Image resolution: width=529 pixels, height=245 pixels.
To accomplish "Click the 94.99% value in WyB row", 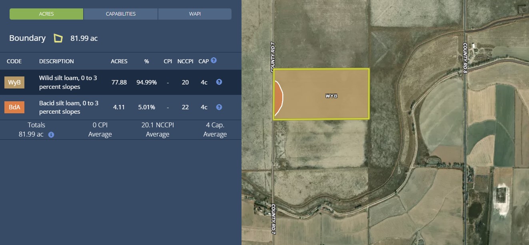I will [146, 82].
